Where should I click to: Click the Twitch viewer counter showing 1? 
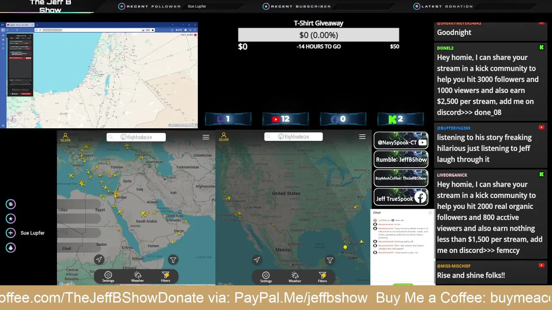pos(228,119)
